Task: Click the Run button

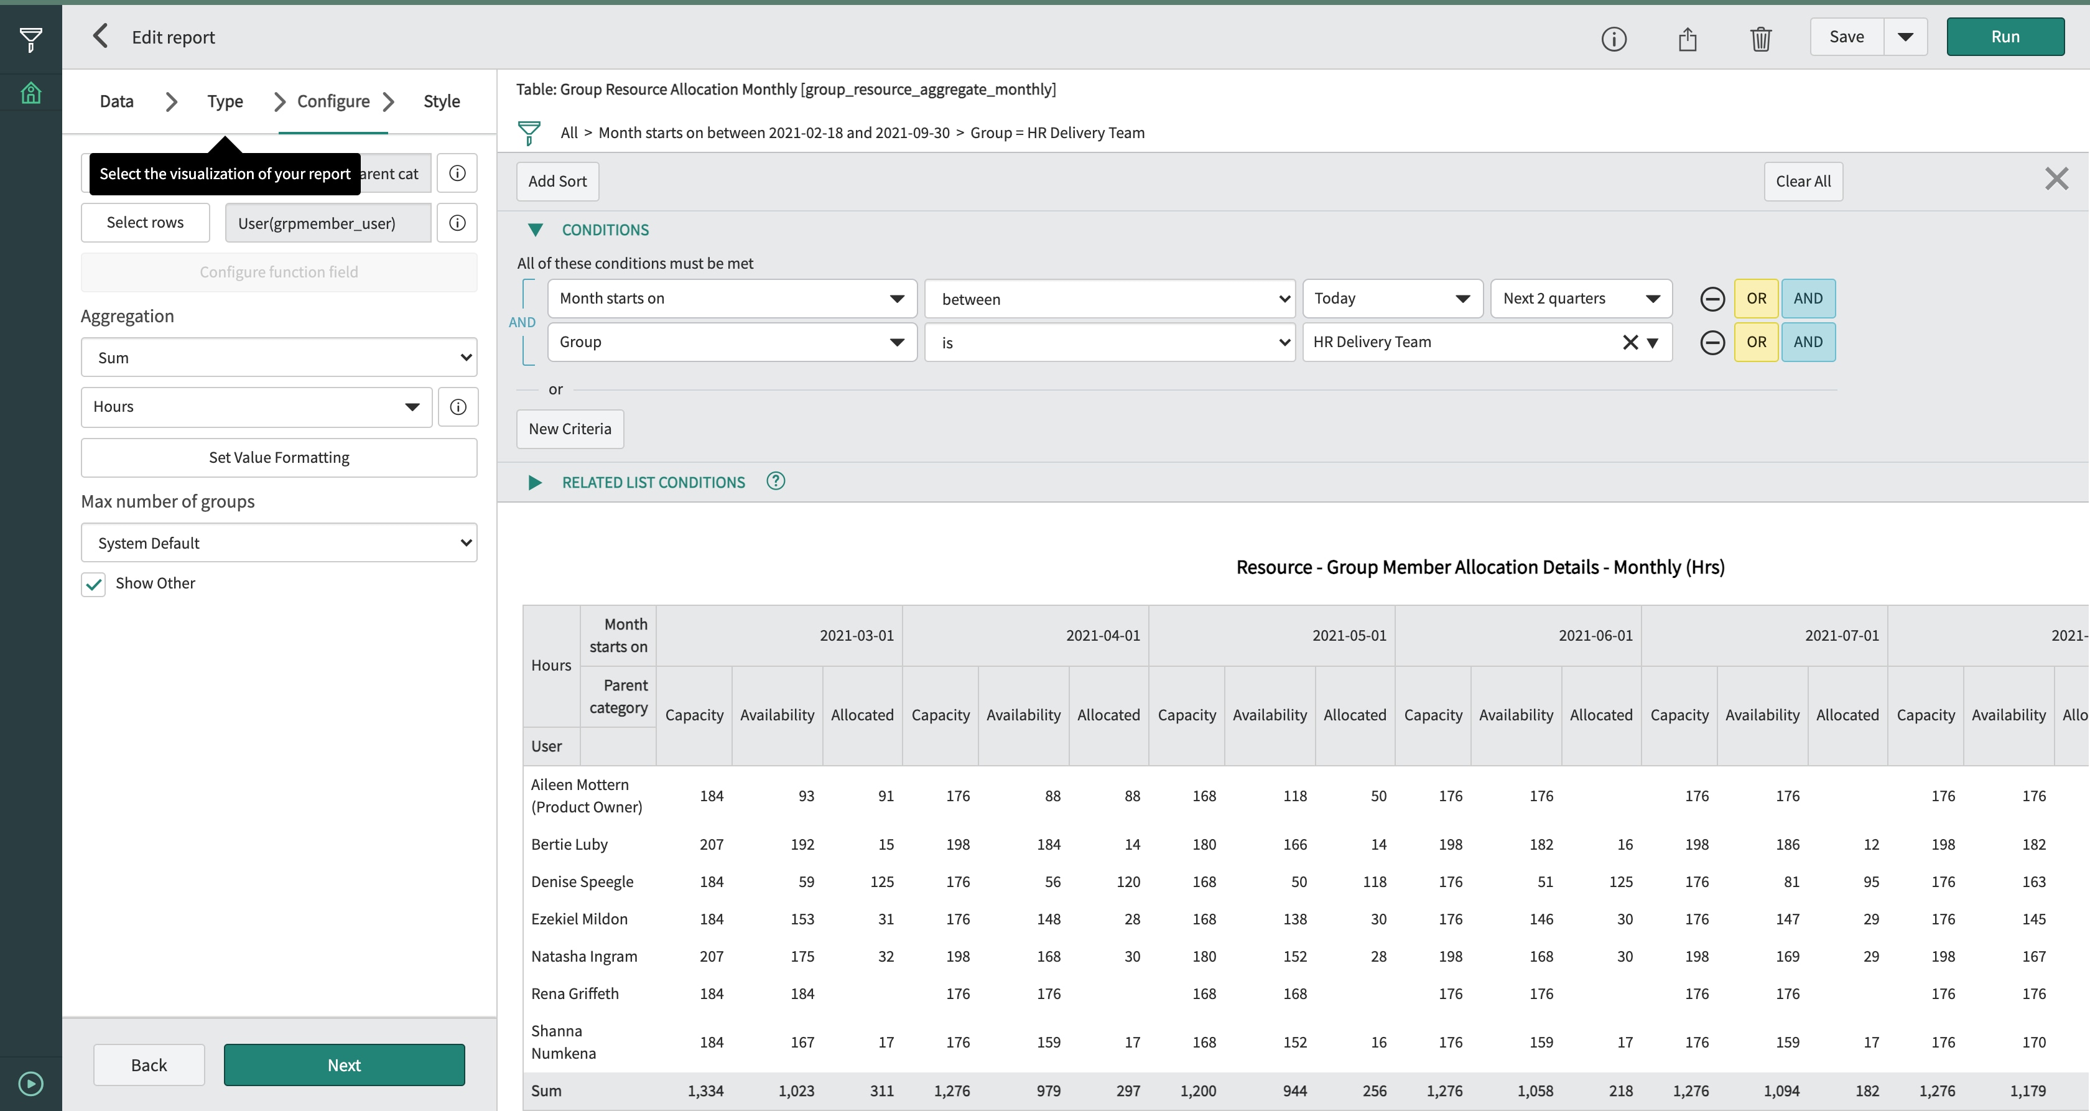Action: (x=2005, y=37)
